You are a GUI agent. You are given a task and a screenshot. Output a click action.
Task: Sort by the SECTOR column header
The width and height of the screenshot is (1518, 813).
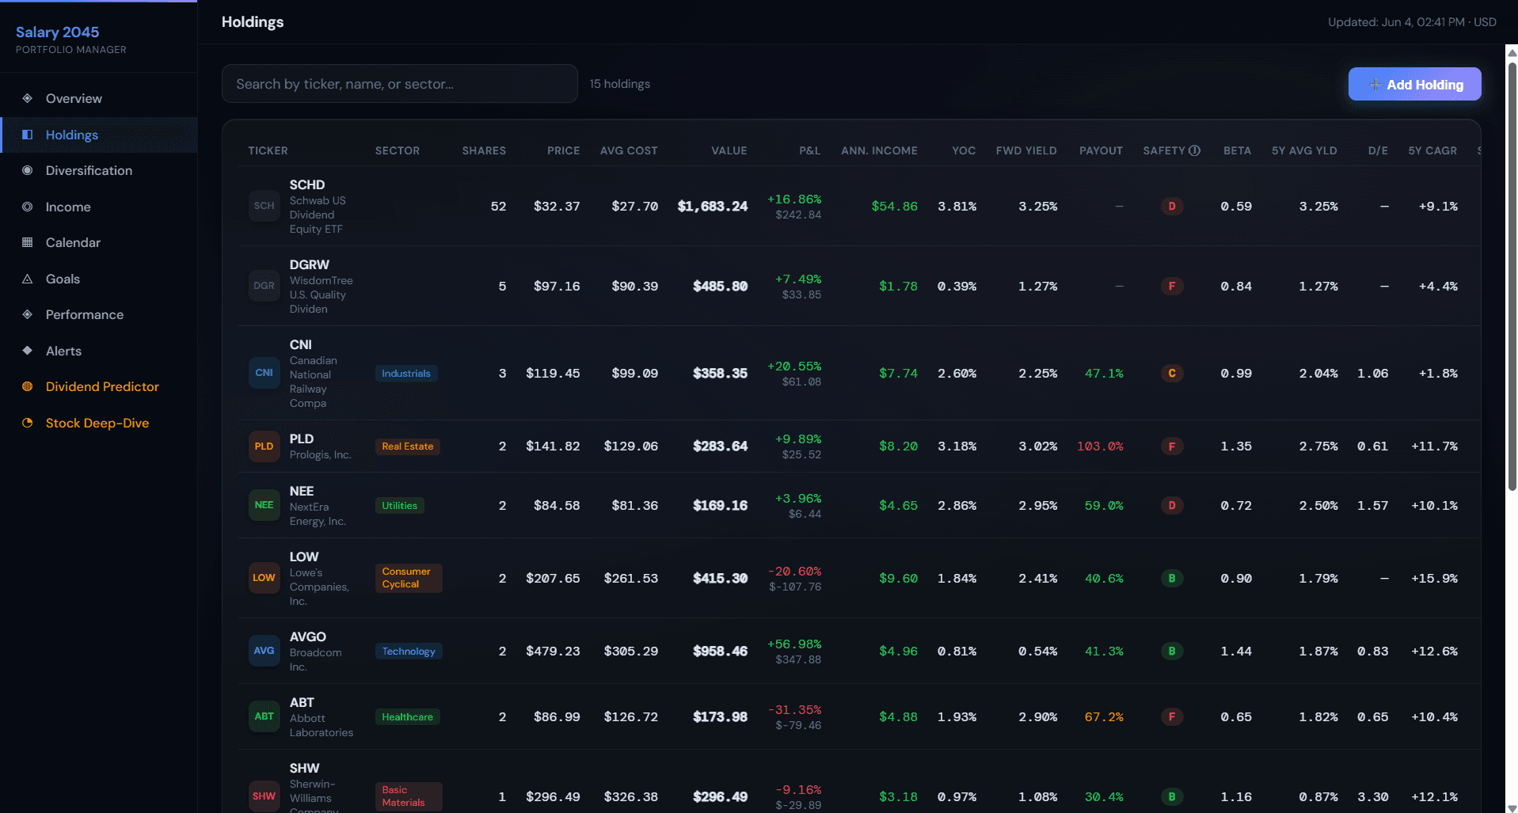pos(398,150)
